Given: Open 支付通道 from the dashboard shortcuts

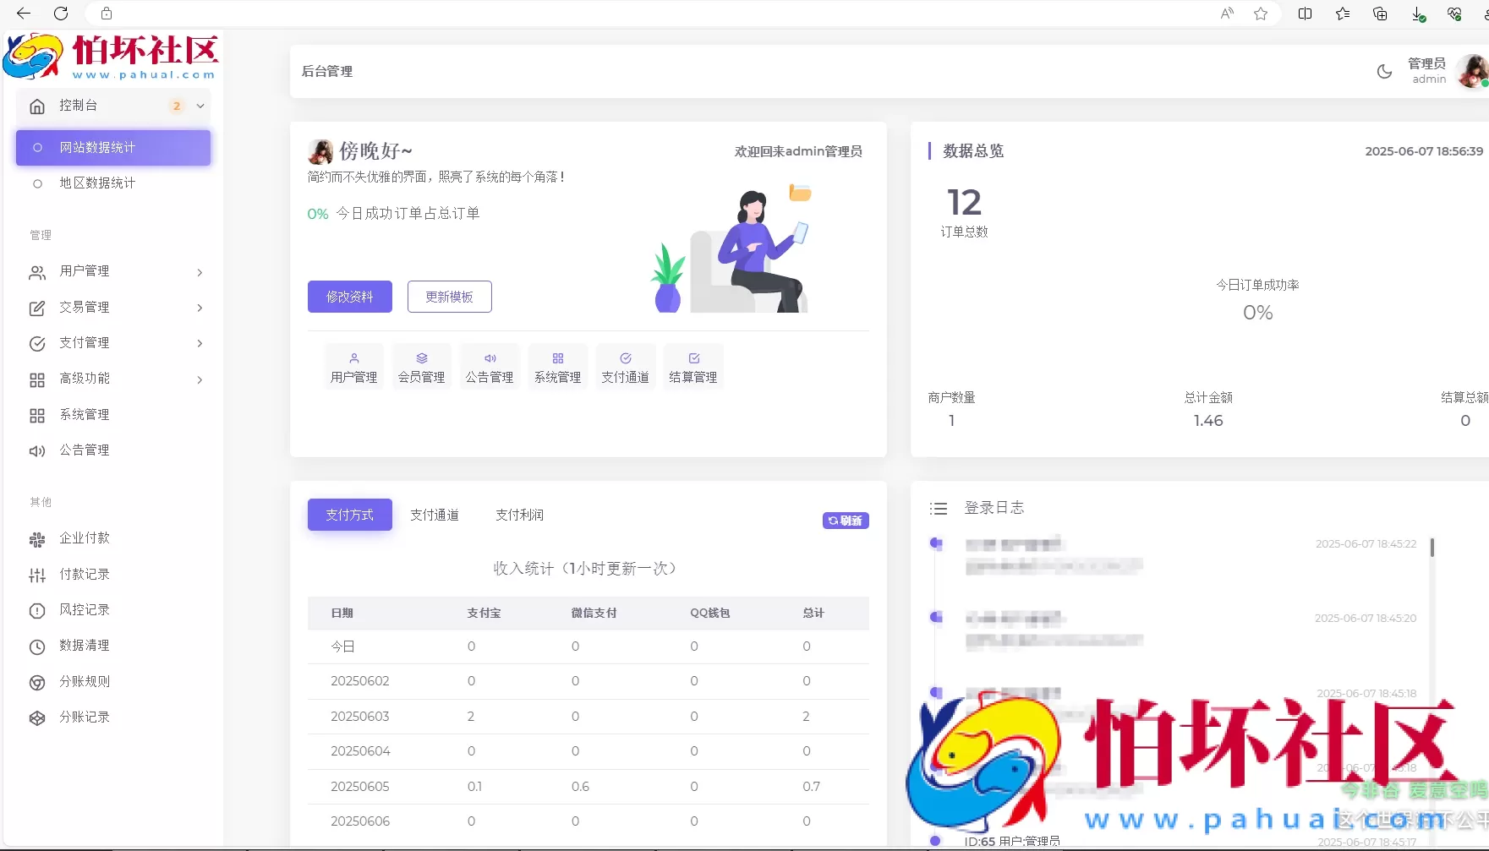Looking at the screenshot, I should (x=625, y=365).
